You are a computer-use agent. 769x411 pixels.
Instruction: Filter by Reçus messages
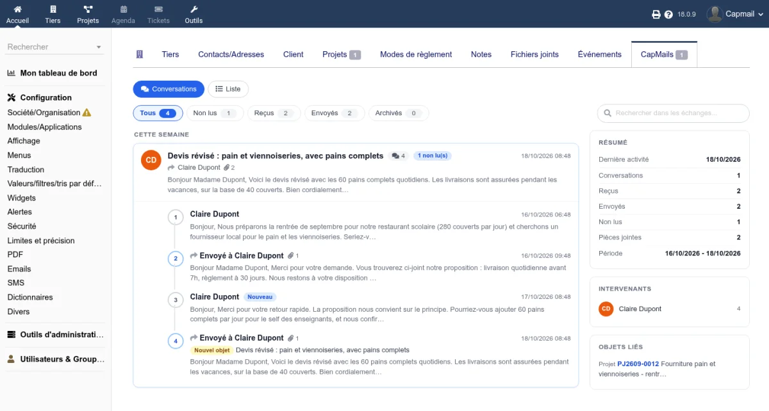click(274, 113)
